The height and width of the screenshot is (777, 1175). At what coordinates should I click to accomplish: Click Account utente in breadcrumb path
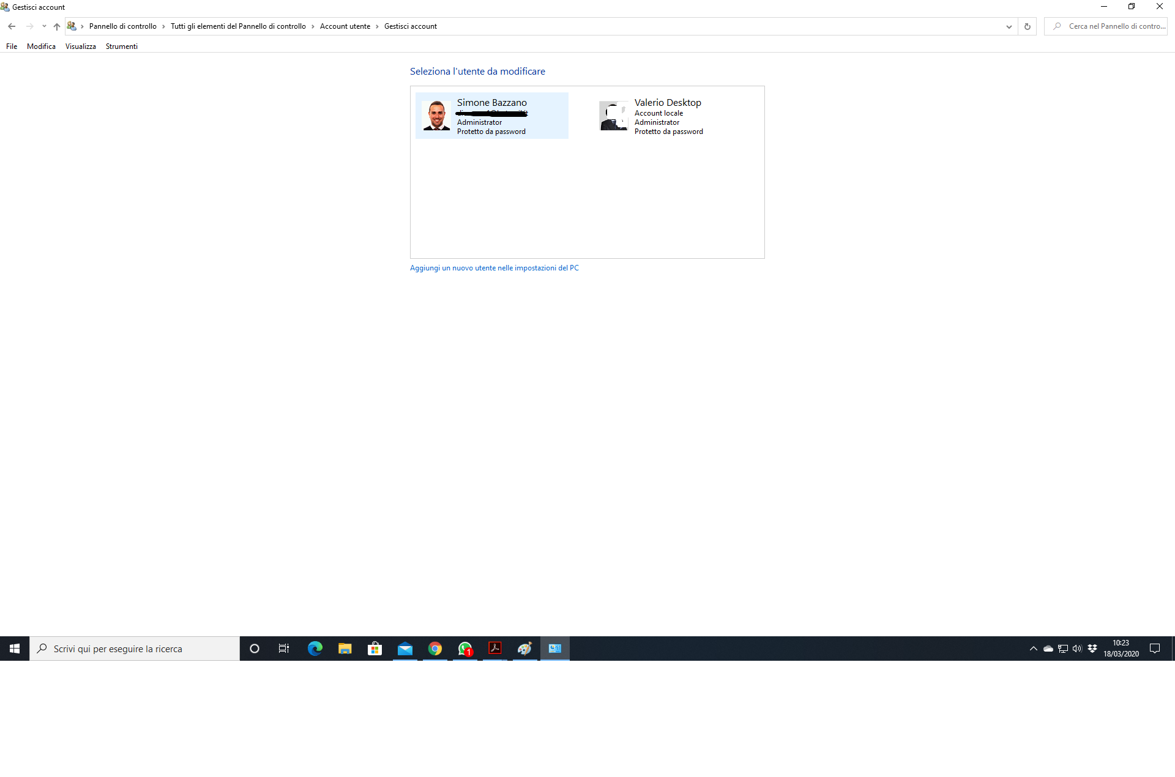345,26
